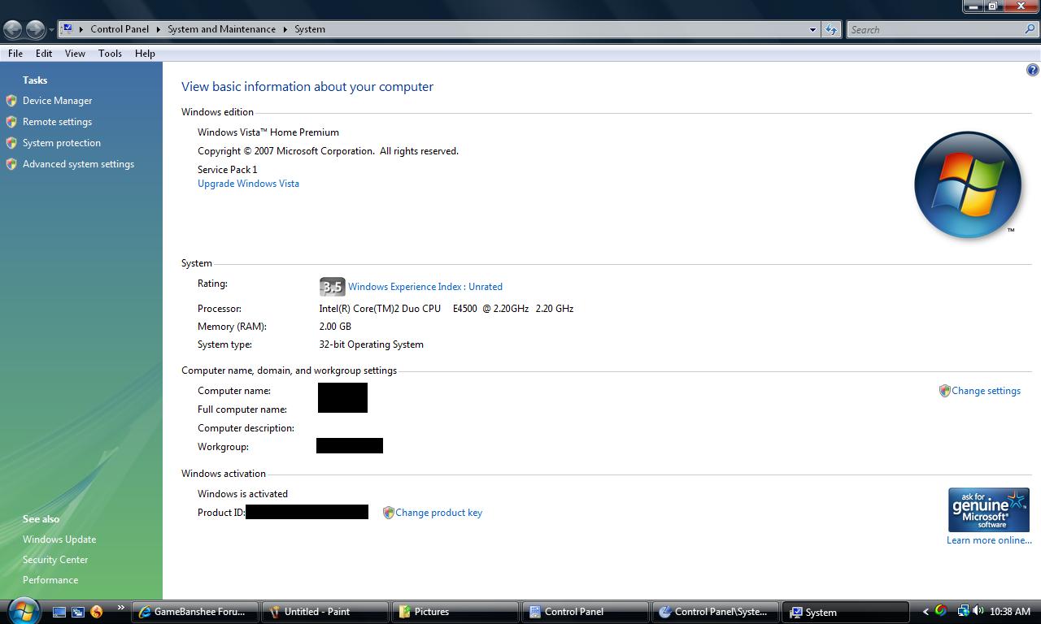Open the Edit menu
The height and width of the screenshot is (624, 1041).
(44, 54)
